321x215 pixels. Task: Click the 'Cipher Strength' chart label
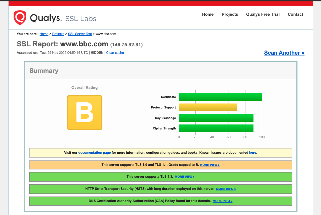click(164, 128)
